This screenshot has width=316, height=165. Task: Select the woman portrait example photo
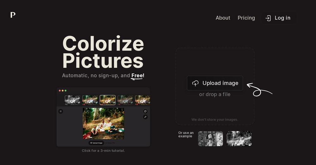[x=210, y=139]
